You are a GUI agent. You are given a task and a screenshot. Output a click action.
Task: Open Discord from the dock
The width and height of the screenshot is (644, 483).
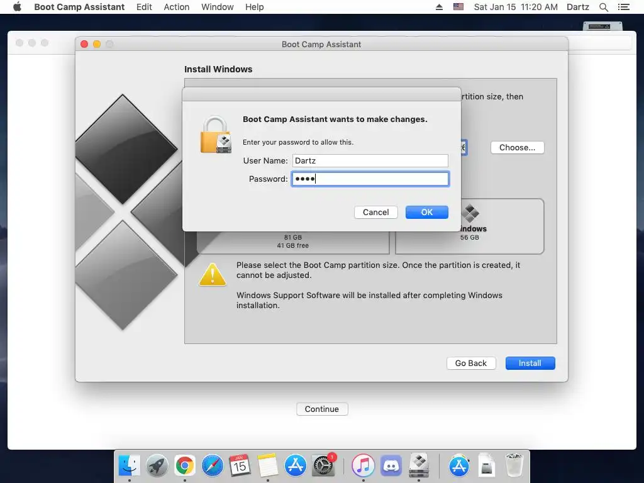point(391,466)
